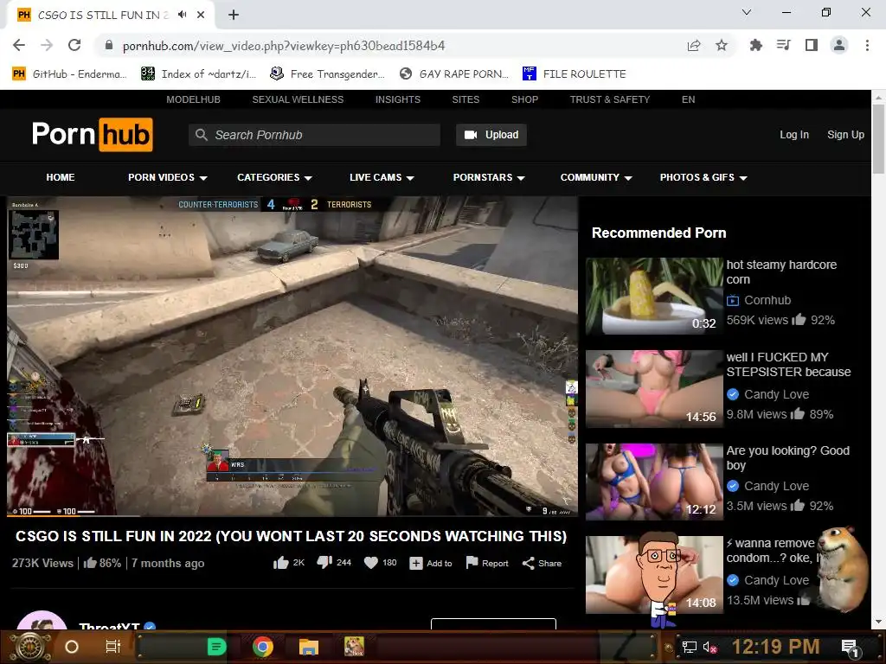Open TRUST & SAFETY page
This screenshot has width=886, height=664.
[610, 99]
